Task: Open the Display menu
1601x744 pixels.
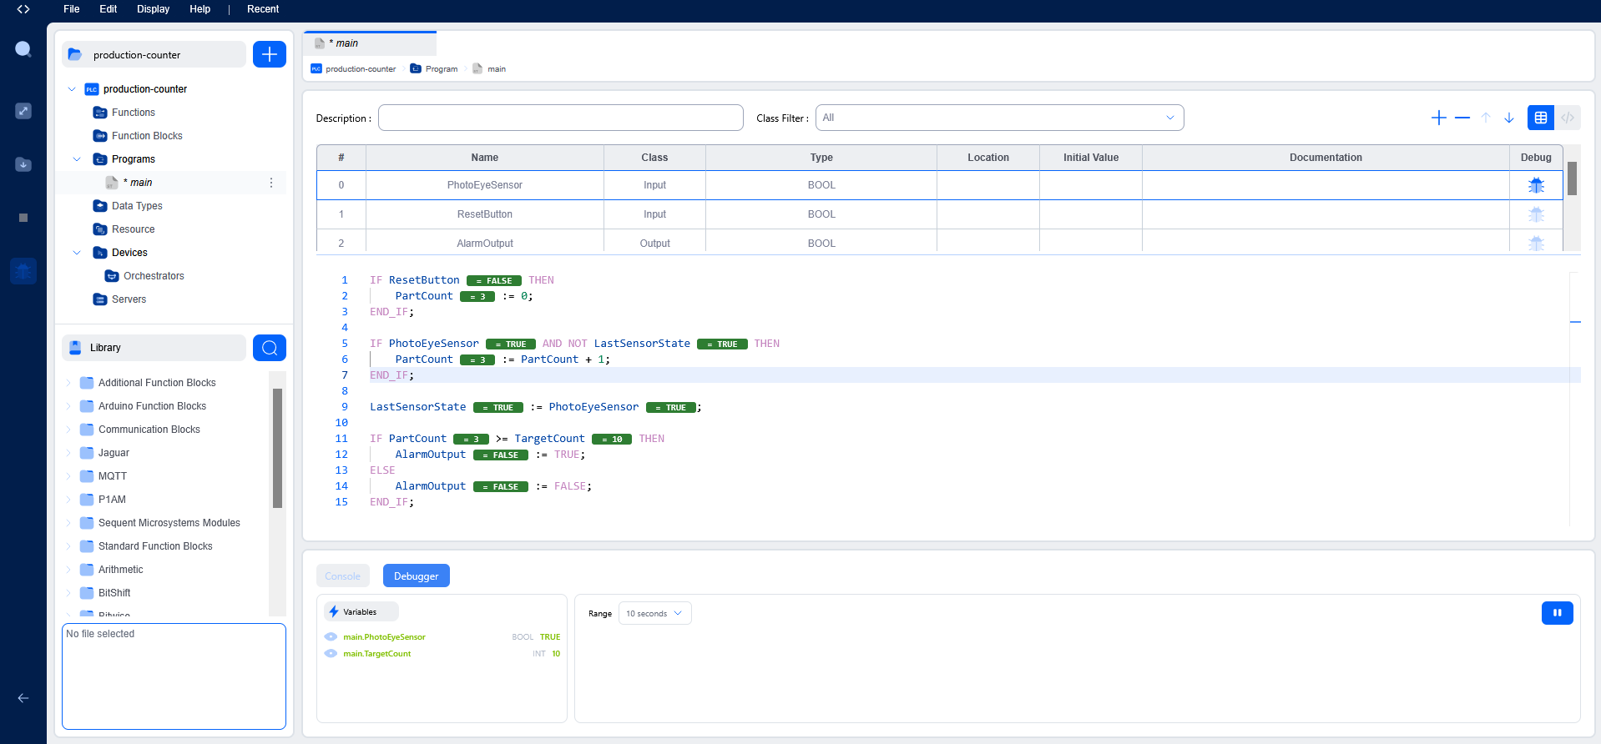Action: (154, 9)
